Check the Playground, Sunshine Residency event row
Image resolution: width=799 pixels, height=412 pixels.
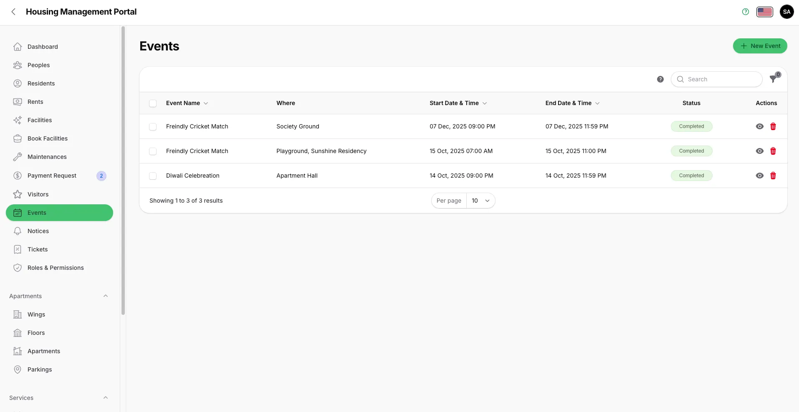pos(153,151)
